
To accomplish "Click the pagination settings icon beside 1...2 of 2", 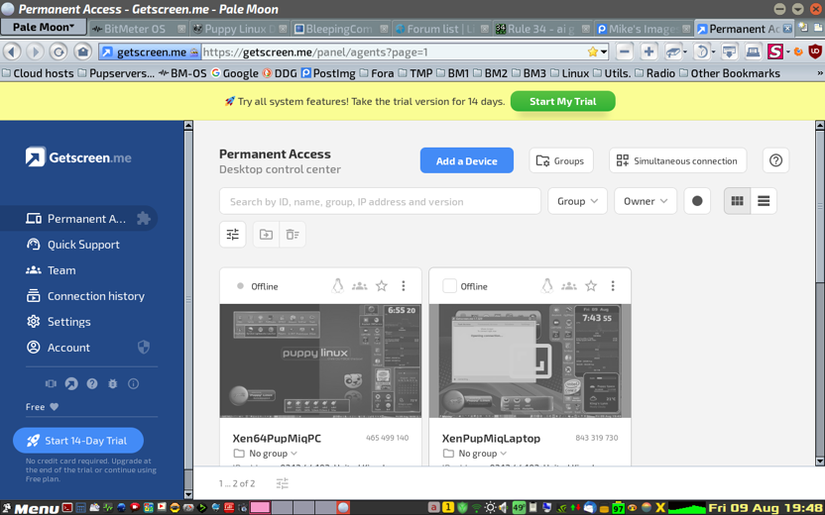I will (282, 483).
